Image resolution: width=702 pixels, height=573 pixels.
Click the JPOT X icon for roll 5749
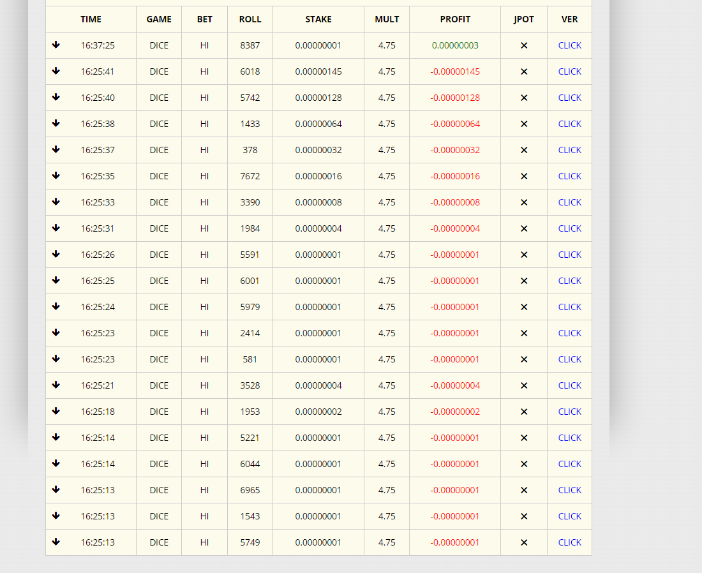coord(524,542)
